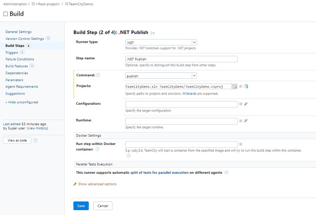Go to Triggers in the sidebar
316x215 pixels.
(x=12, y=53)
